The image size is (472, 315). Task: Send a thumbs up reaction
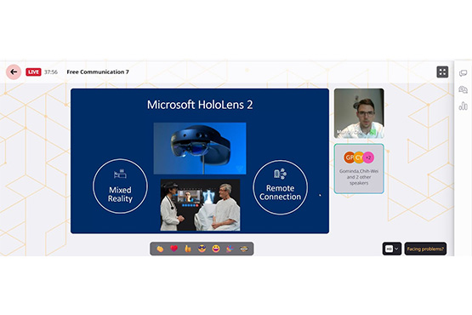(x=188, y=249)
